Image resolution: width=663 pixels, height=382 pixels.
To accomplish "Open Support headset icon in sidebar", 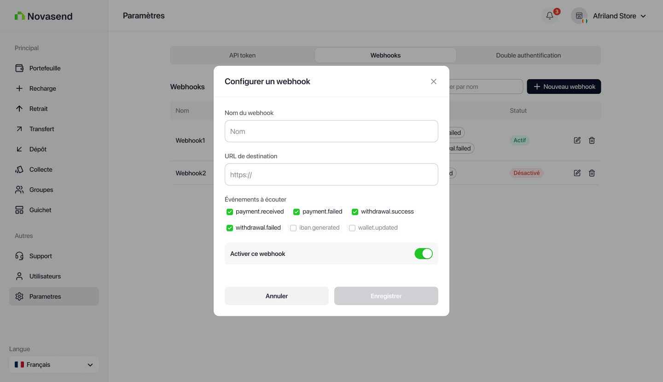I will click(x=19, y=256).
